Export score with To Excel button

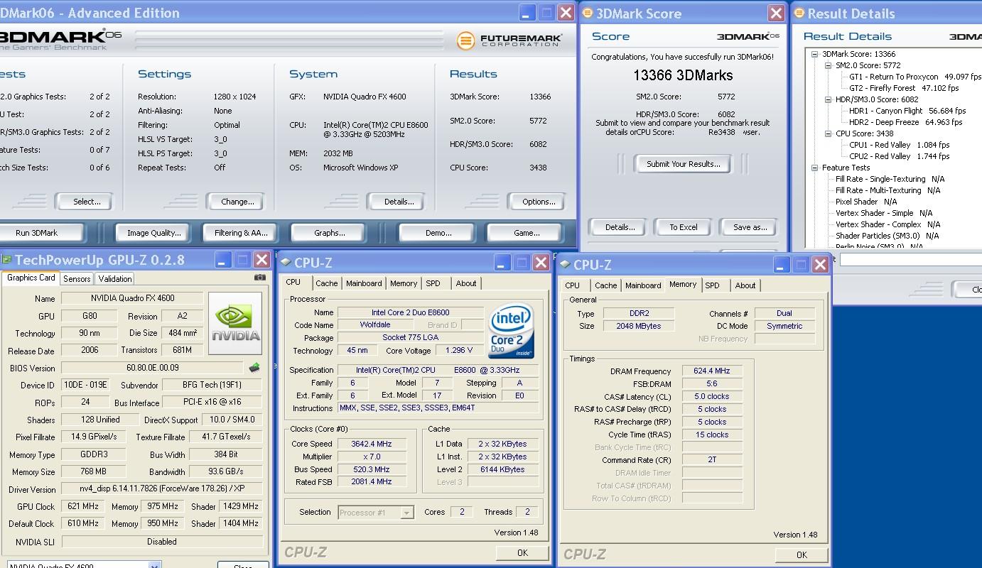pos(684,227)
